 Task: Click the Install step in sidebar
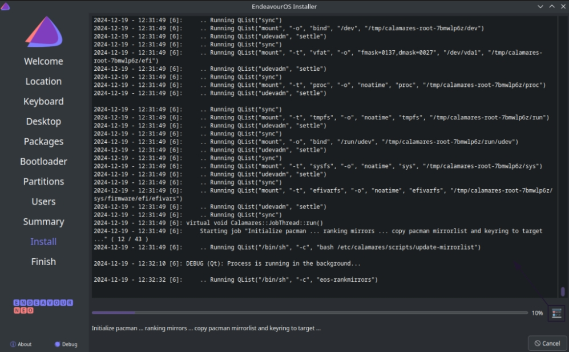tap(43, 241)
